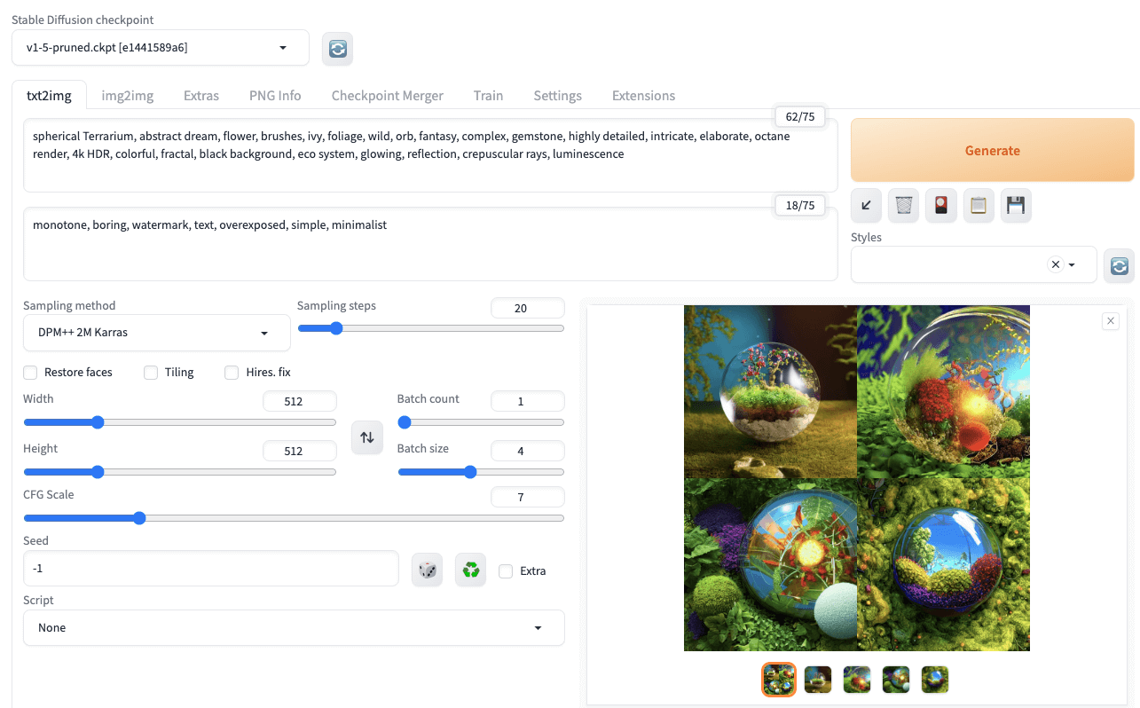Click the clipboard icon to apply styles

click(978, 206)
